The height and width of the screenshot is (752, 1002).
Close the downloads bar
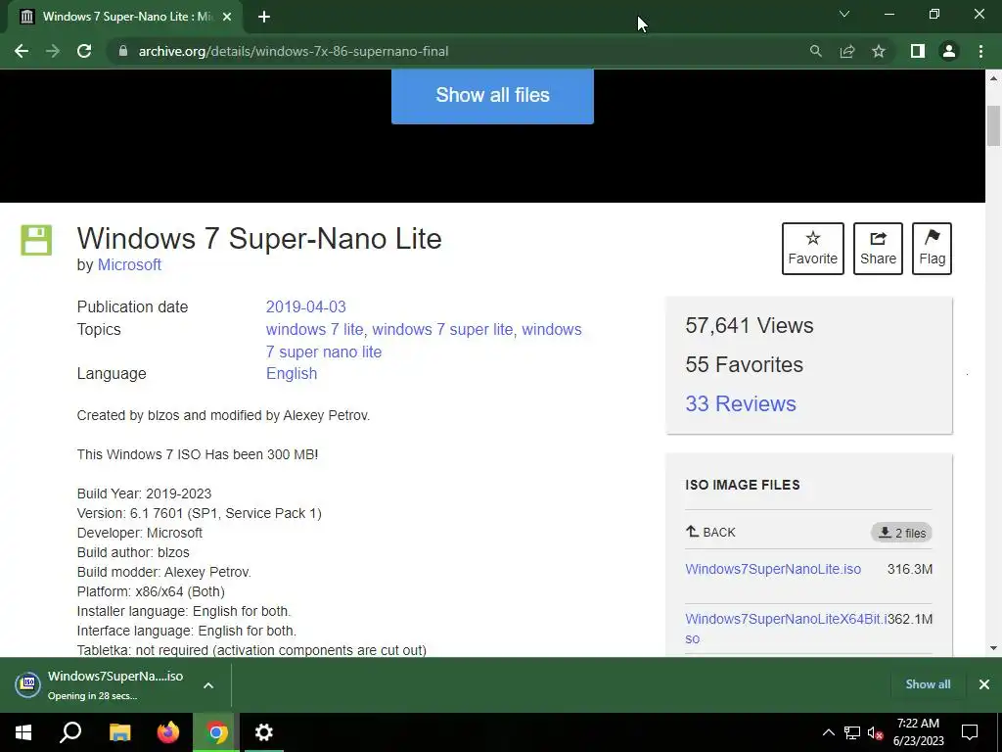[x=984, y=684]
